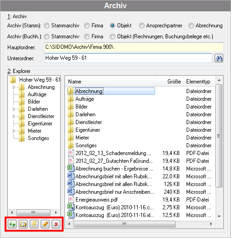Select the Ansprechpartner radio button
Image resolution: width=231 pixels, height=238 pixels.
tap(142, 26)
